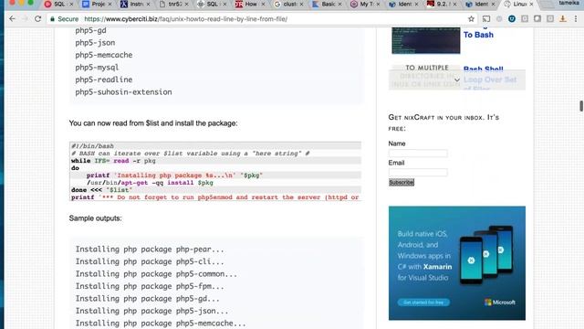The height and width of the screenshot is (329, 584).
Task: Reload the current page
Action: click(x=37, y=18)
